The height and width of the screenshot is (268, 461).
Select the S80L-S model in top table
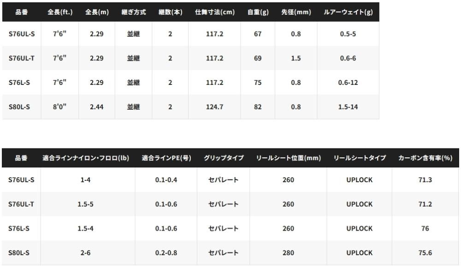click(19, 107)
